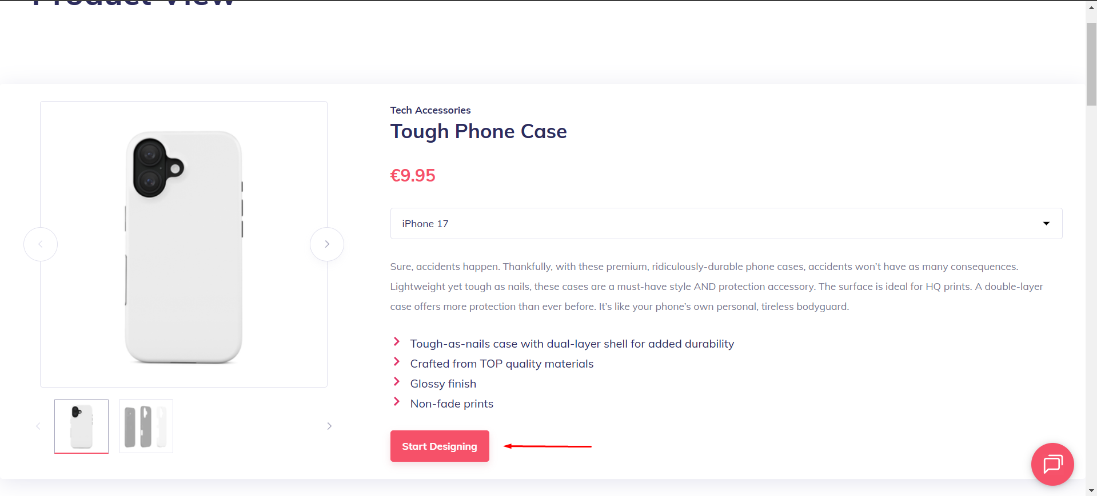This screenshot has width=1097, height=496.
Task: Open the Tech Accessories category link
Action: click(x=430, y=110)
